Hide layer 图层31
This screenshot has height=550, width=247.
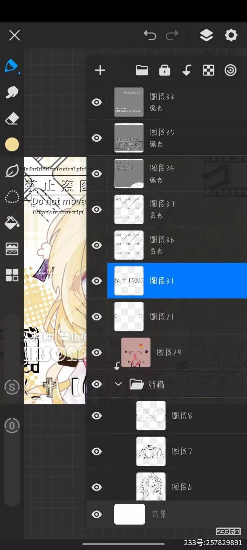click(x=97, y=281)
